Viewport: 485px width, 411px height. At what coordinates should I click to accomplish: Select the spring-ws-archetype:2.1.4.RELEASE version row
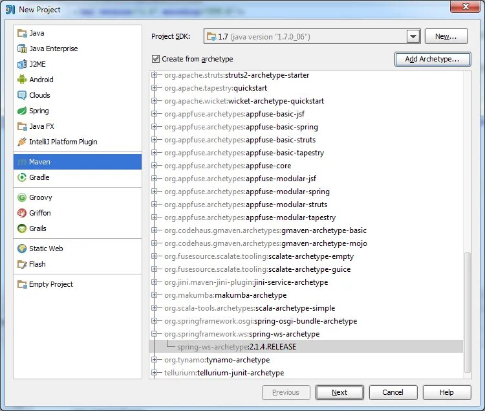coord(307,347)
